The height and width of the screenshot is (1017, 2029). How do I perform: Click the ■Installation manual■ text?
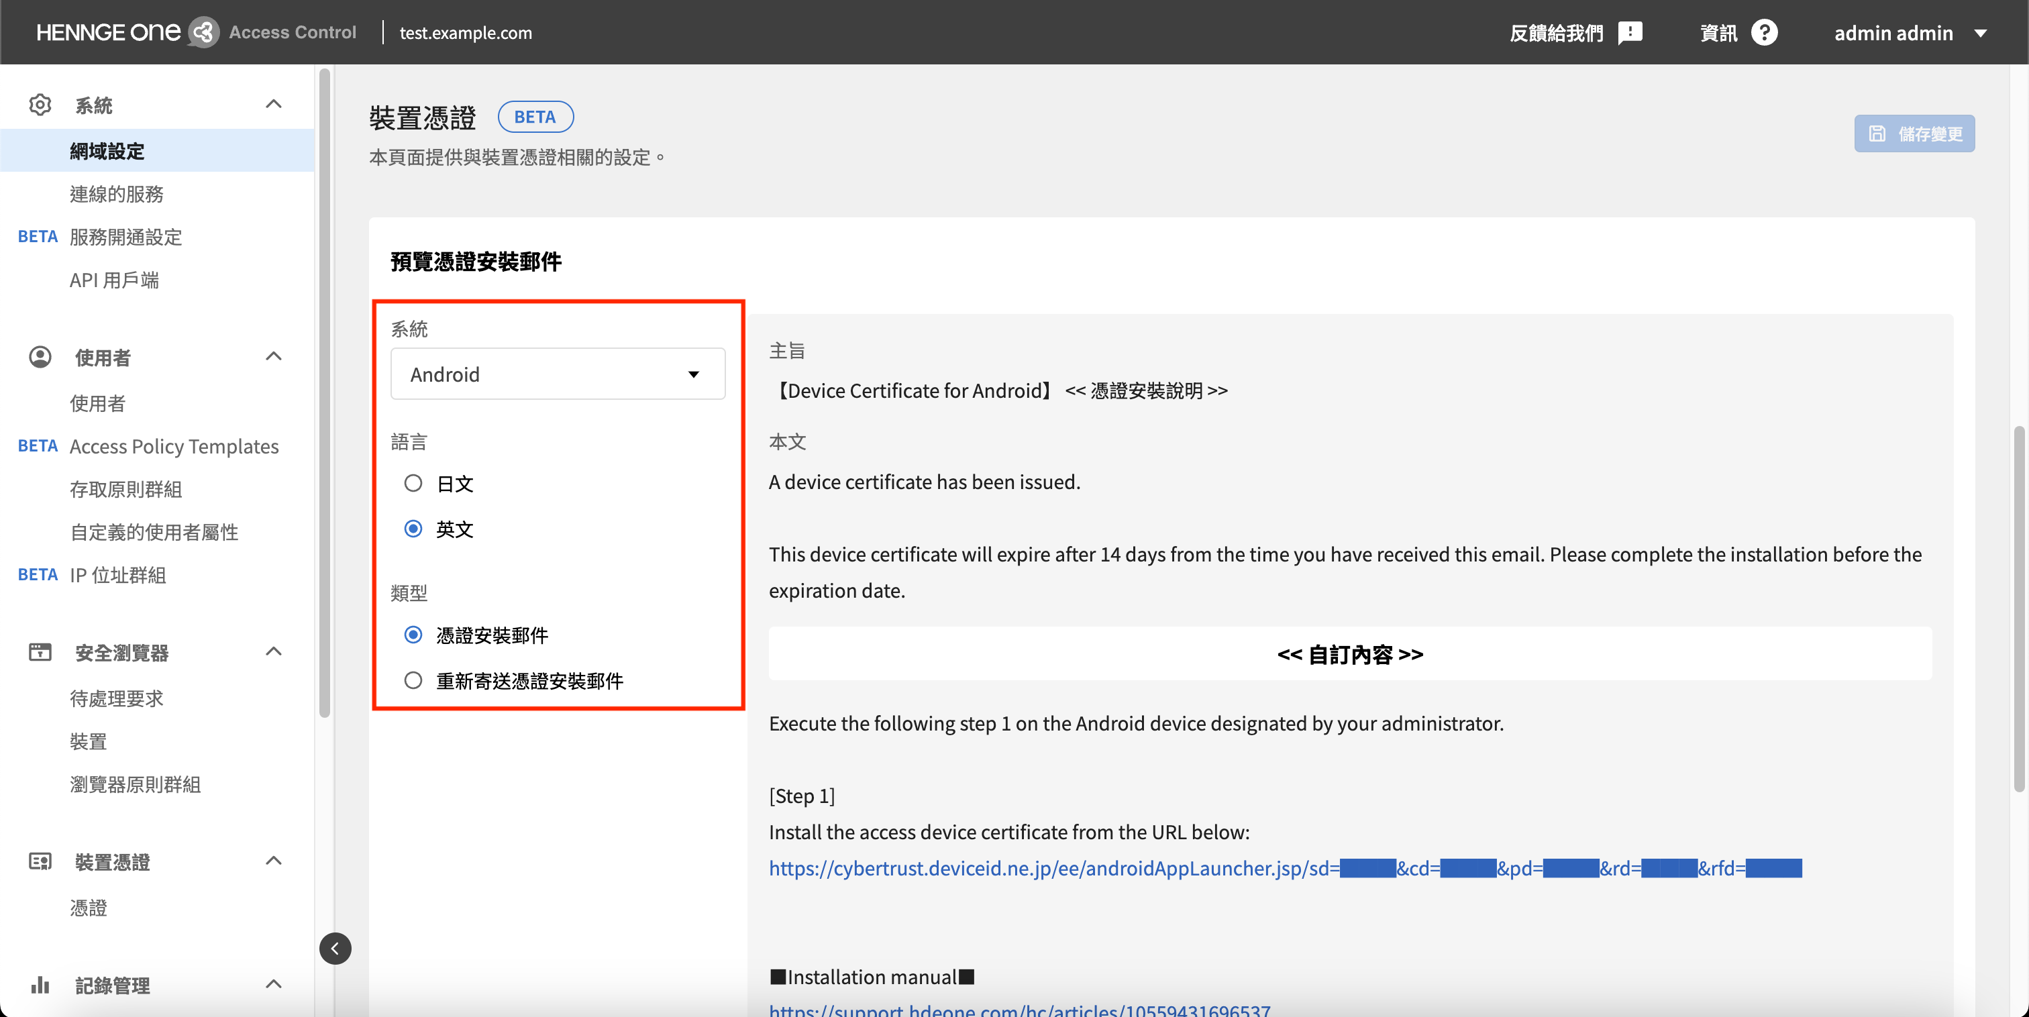point(872,977)
